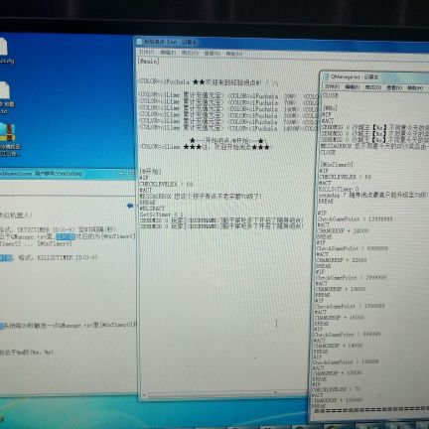Click the Notepad icon in the QManage.txt title bar

(326, 76)
